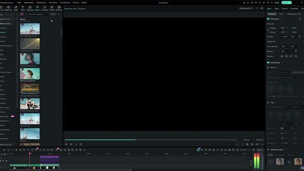
Task: Select the blurred face effect thumbnail
Action: [x=30, y=58]
